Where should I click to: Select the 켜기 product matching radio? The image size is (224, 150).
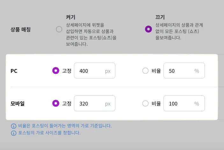point(59,30)
